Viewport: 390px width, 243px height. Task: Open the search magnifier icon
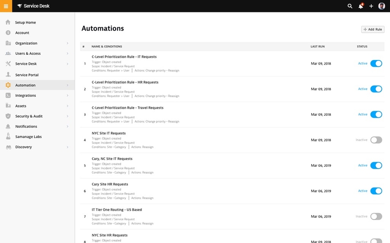click(x=350, y=6)
